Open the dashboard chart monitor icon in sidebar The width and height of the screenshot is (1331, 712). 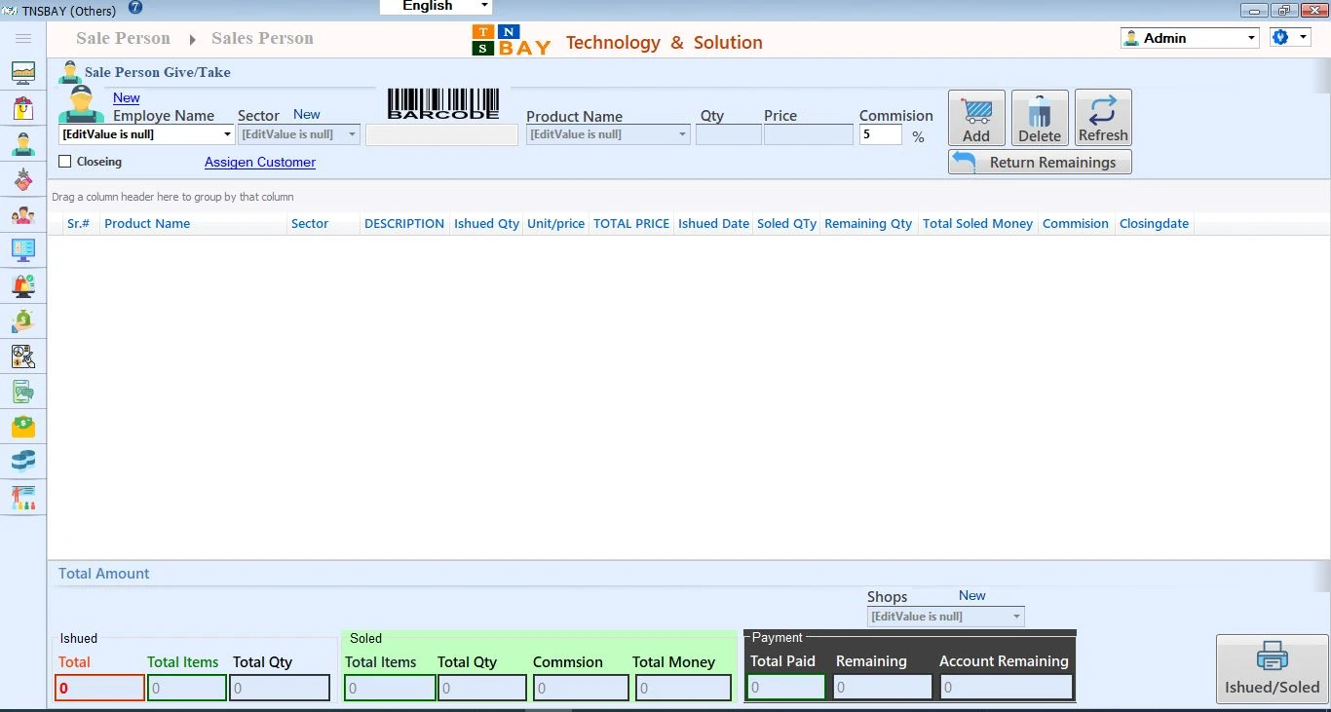23,73
